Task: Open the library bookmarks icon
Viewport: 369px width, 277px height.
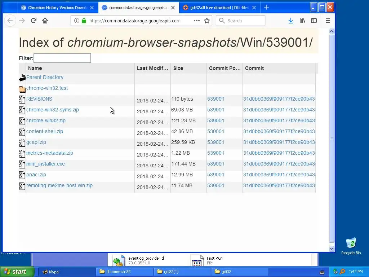Action: coord(302,21)
